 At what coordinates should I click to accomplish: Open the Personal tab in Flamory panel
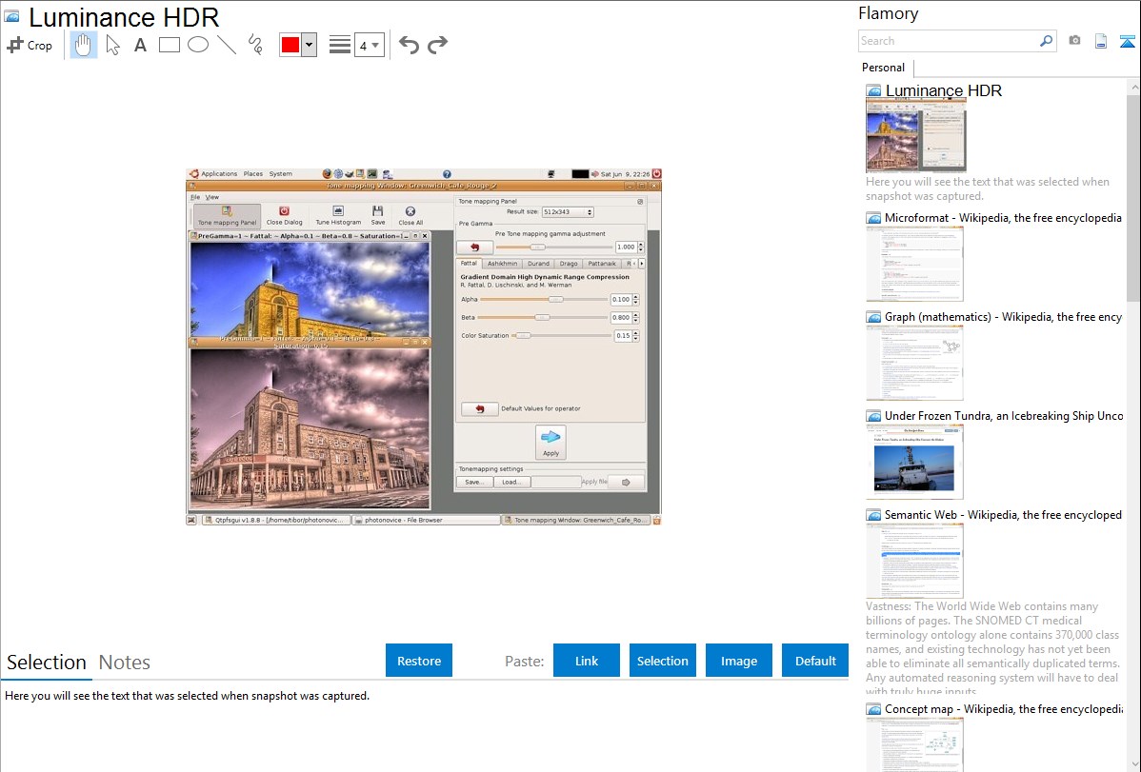(x=884, y=68)
